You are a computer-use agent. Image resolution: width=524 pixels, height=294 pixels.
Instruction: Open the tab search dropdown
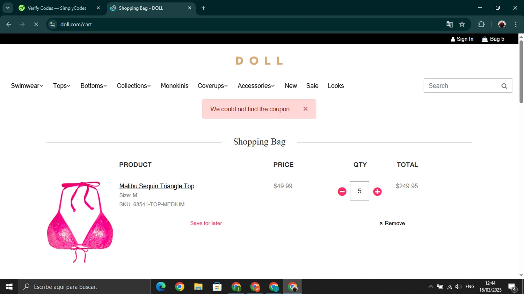pyautogui.click(x=8, y=8)
